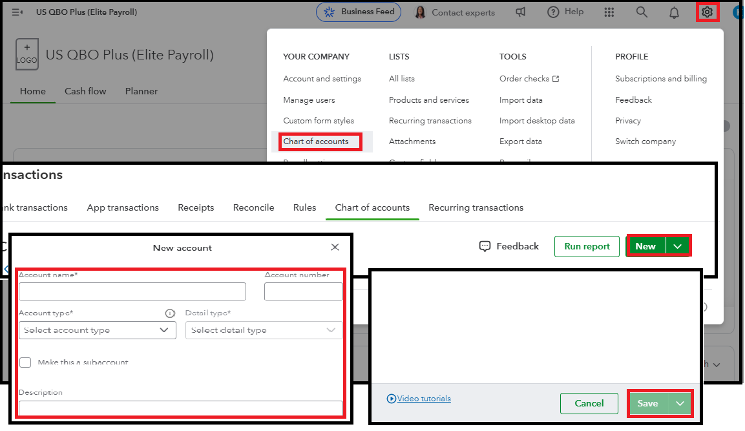Open the Business Feed

click(x=358, y=12)
